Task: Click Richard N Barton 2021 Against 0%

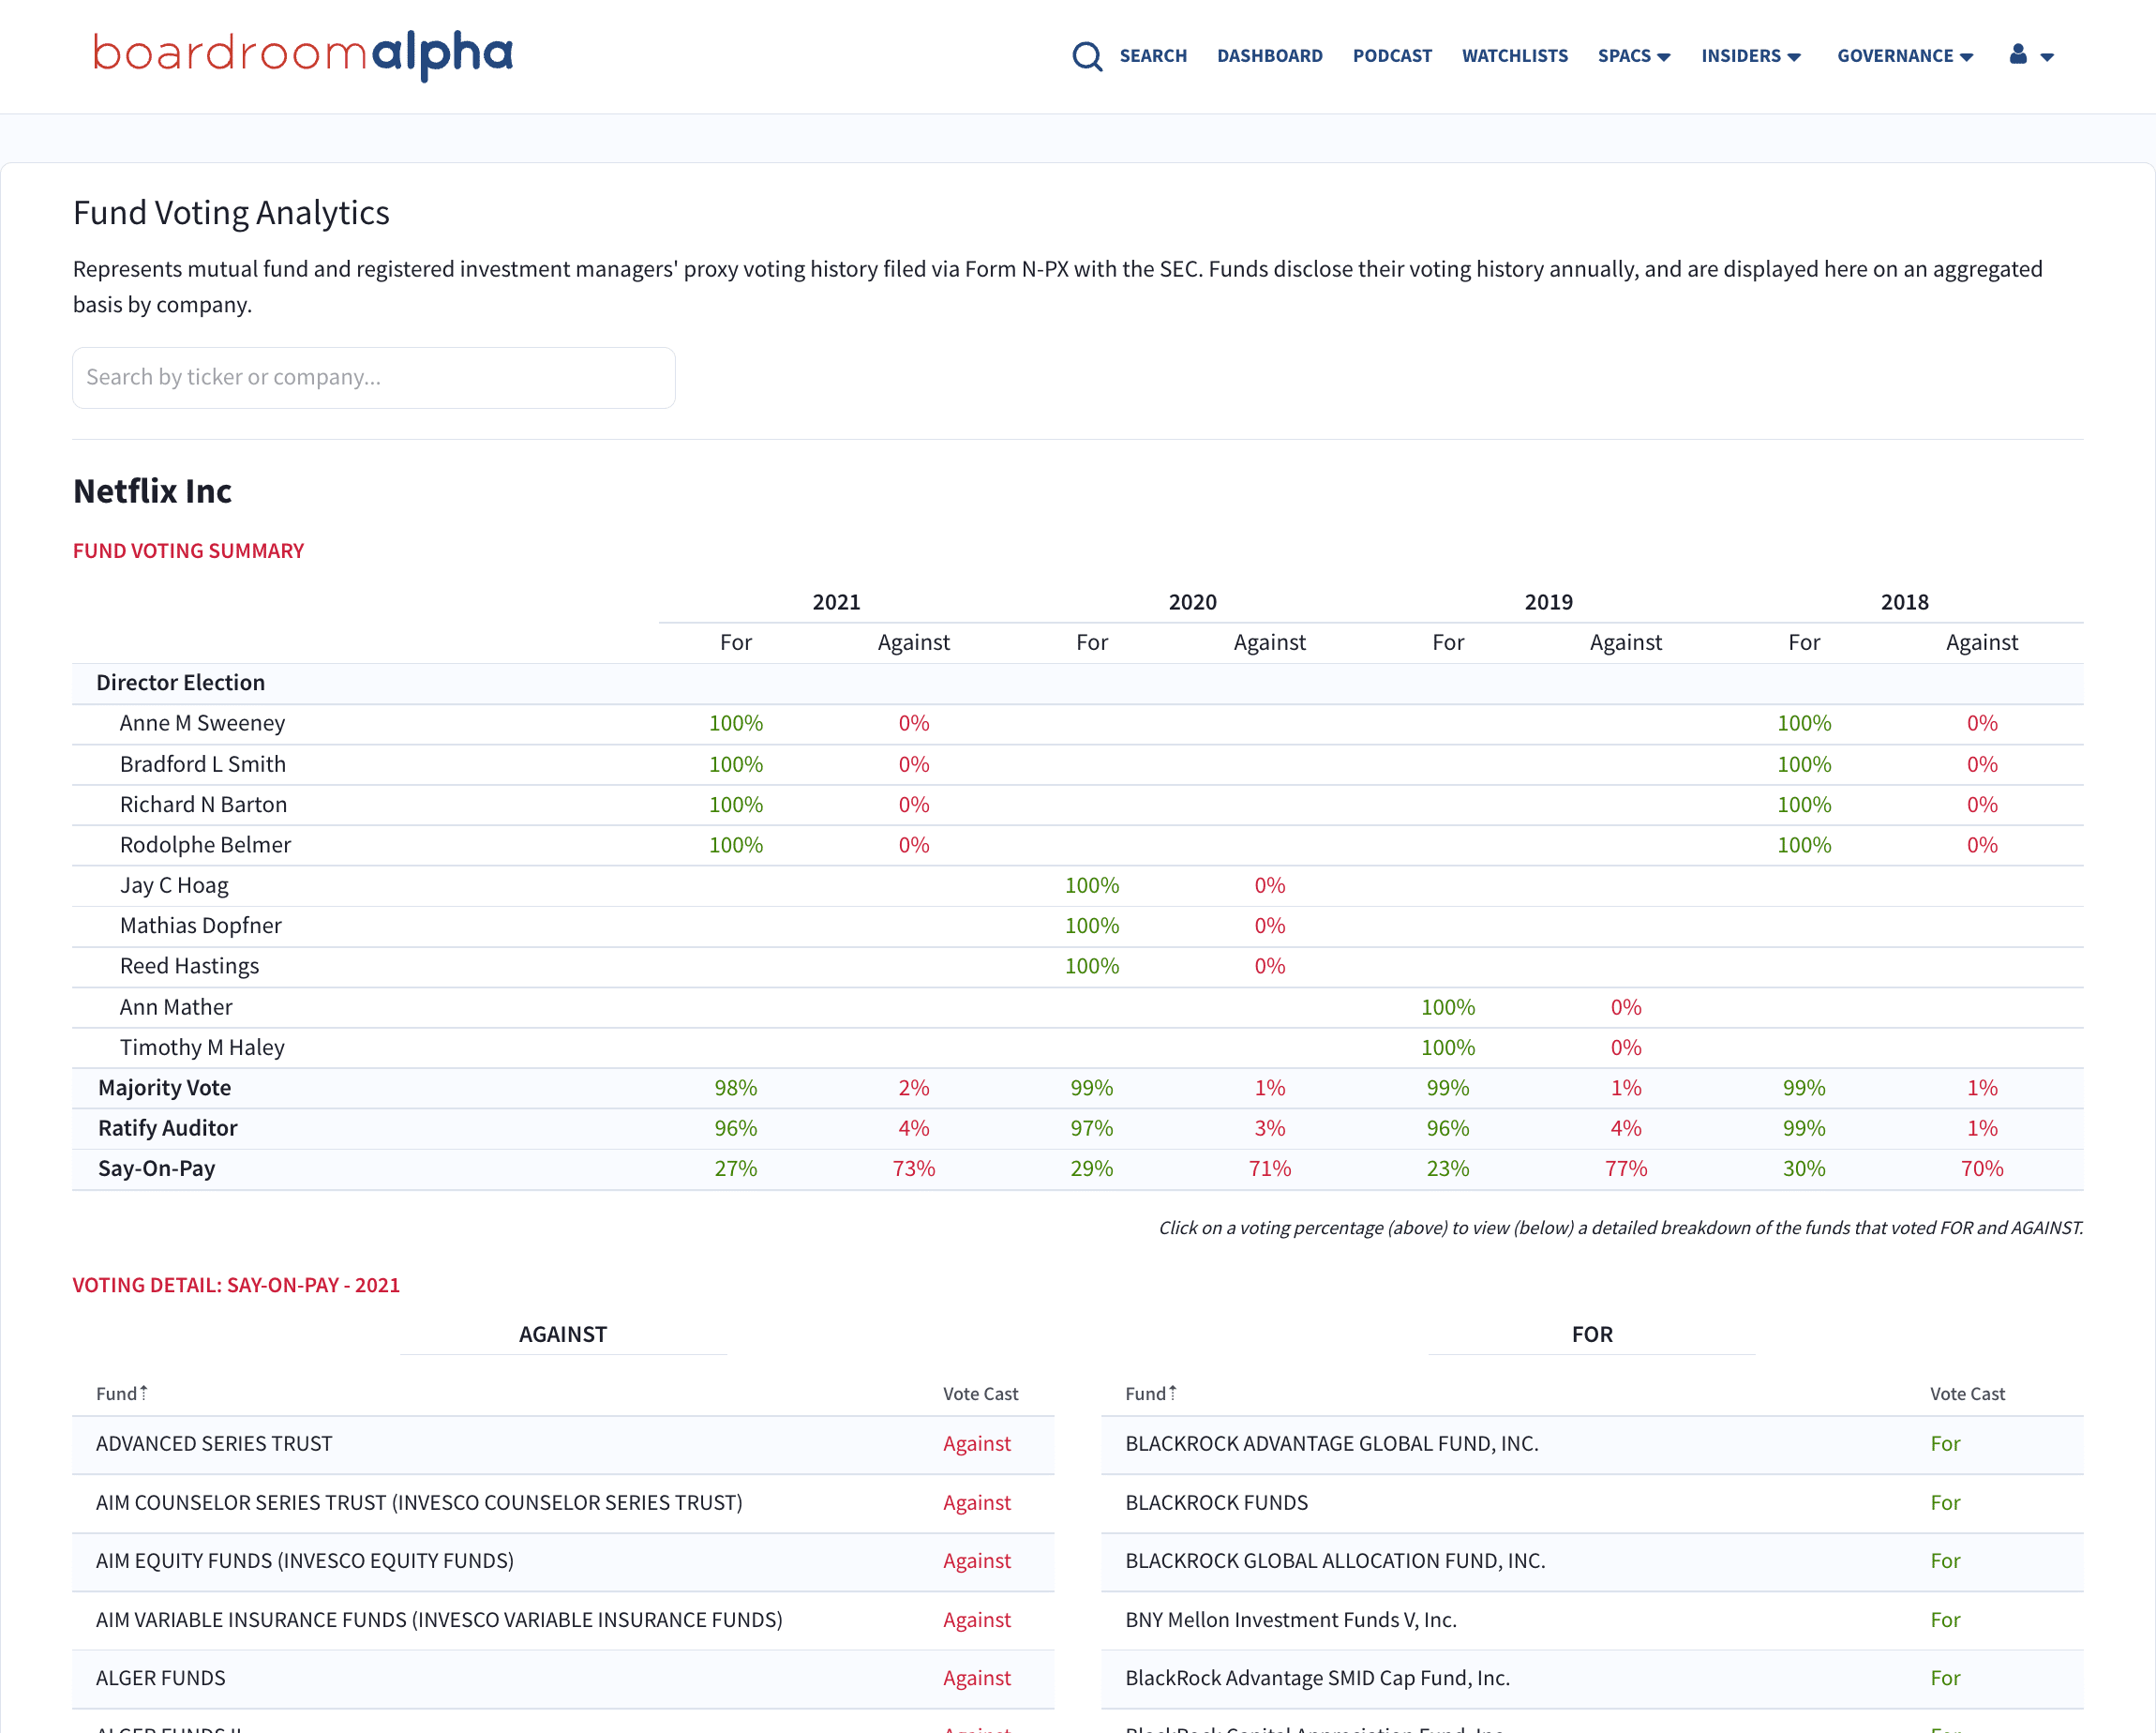Action: [914, 805]
